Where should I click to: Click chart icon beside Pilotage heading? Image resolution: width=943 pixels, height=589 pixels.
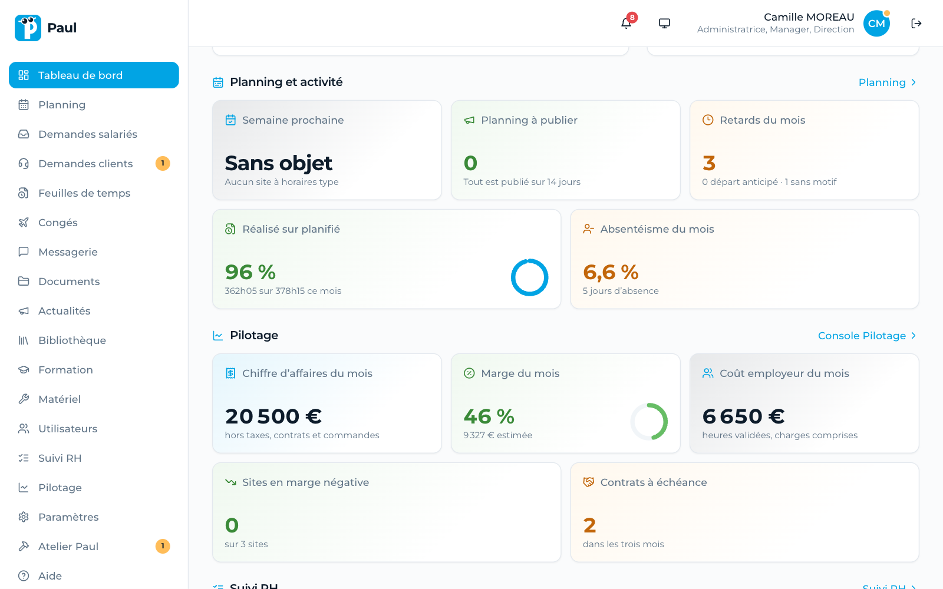218,336
